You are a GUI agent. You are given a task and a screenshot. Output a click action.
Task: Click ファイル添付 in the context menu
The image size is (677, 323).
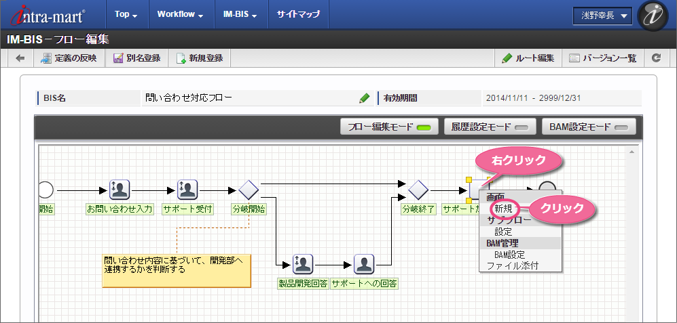click(x=513, y=265)
